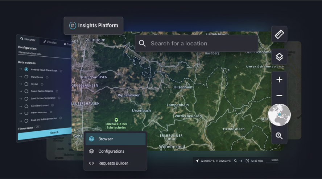Expand the PlanetScope row arrow
This screenshot has width=322, height=179.
click(x=21, y=77)
